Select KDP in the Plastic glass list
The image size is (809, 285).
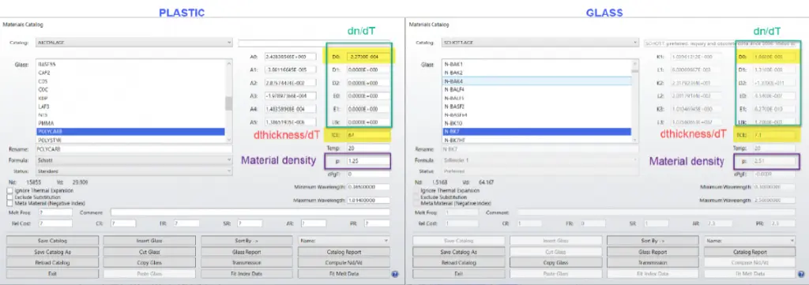coord(130,98)
